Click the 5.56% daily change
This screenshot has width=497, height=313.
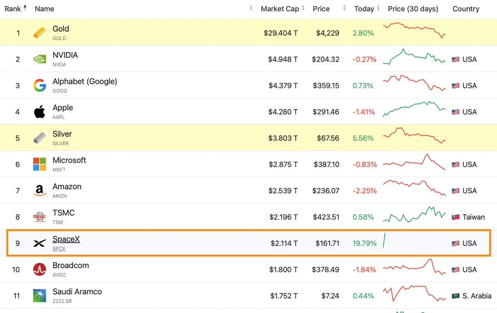(363, 138)
